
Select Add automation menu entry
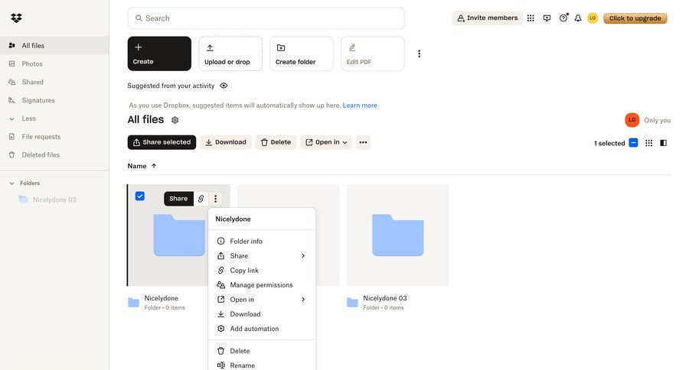(262, 328)
